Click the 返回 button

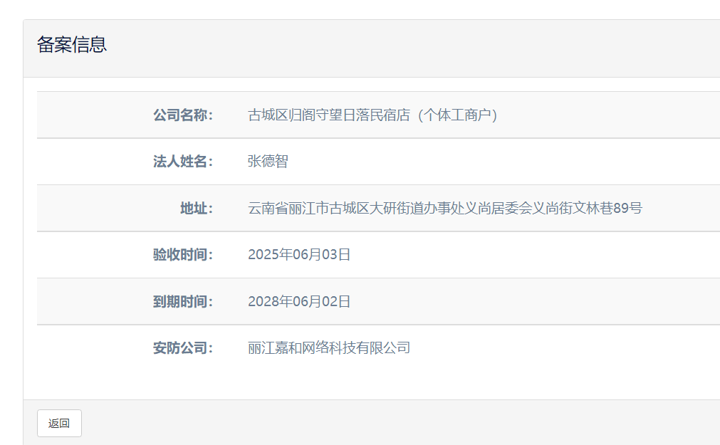[x=59, y=423]
